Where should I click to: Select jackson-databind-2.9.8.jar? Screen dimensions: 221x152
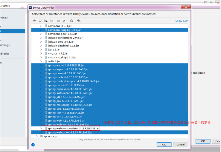click(110, 46)
